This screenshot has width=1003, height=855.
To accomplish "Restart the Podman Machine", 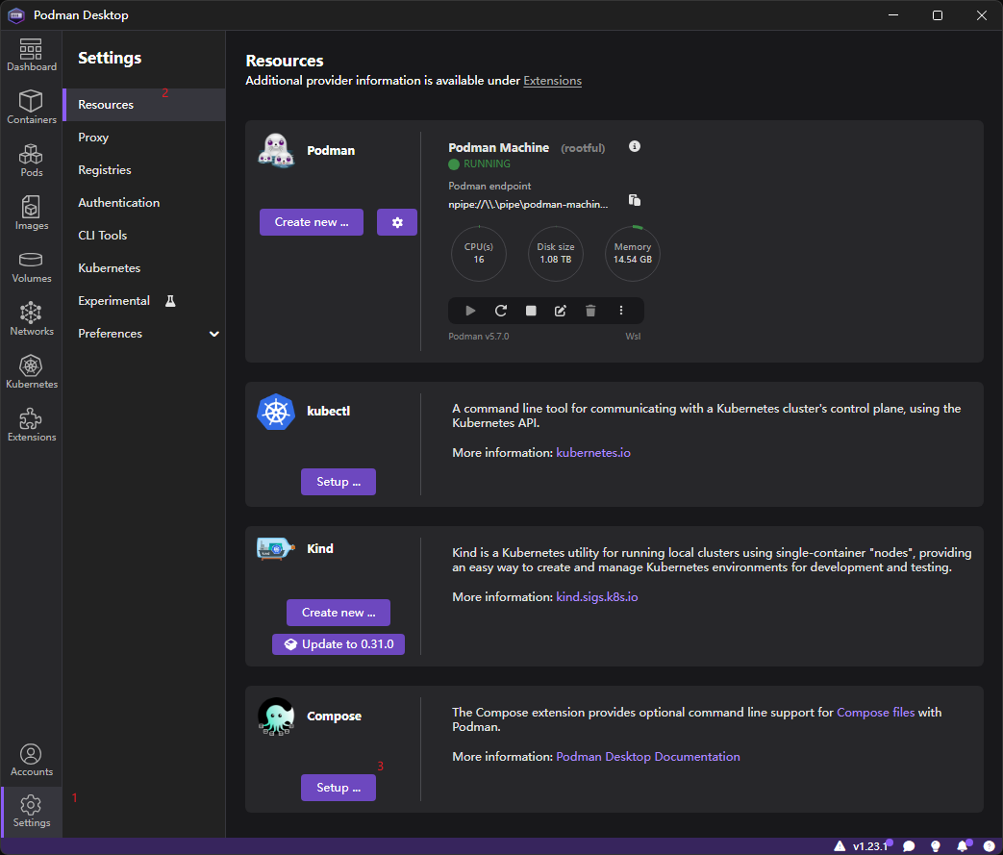I will point(500,310).
